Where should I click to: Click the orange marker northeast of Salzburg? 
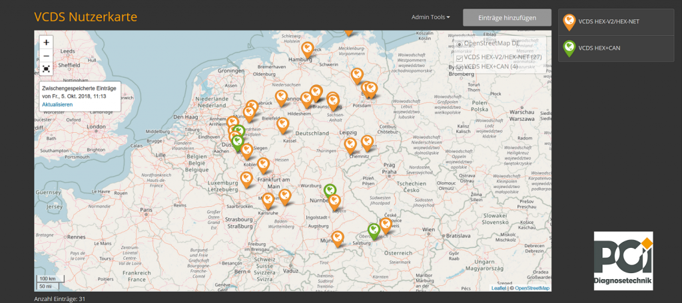click(386, 226)
